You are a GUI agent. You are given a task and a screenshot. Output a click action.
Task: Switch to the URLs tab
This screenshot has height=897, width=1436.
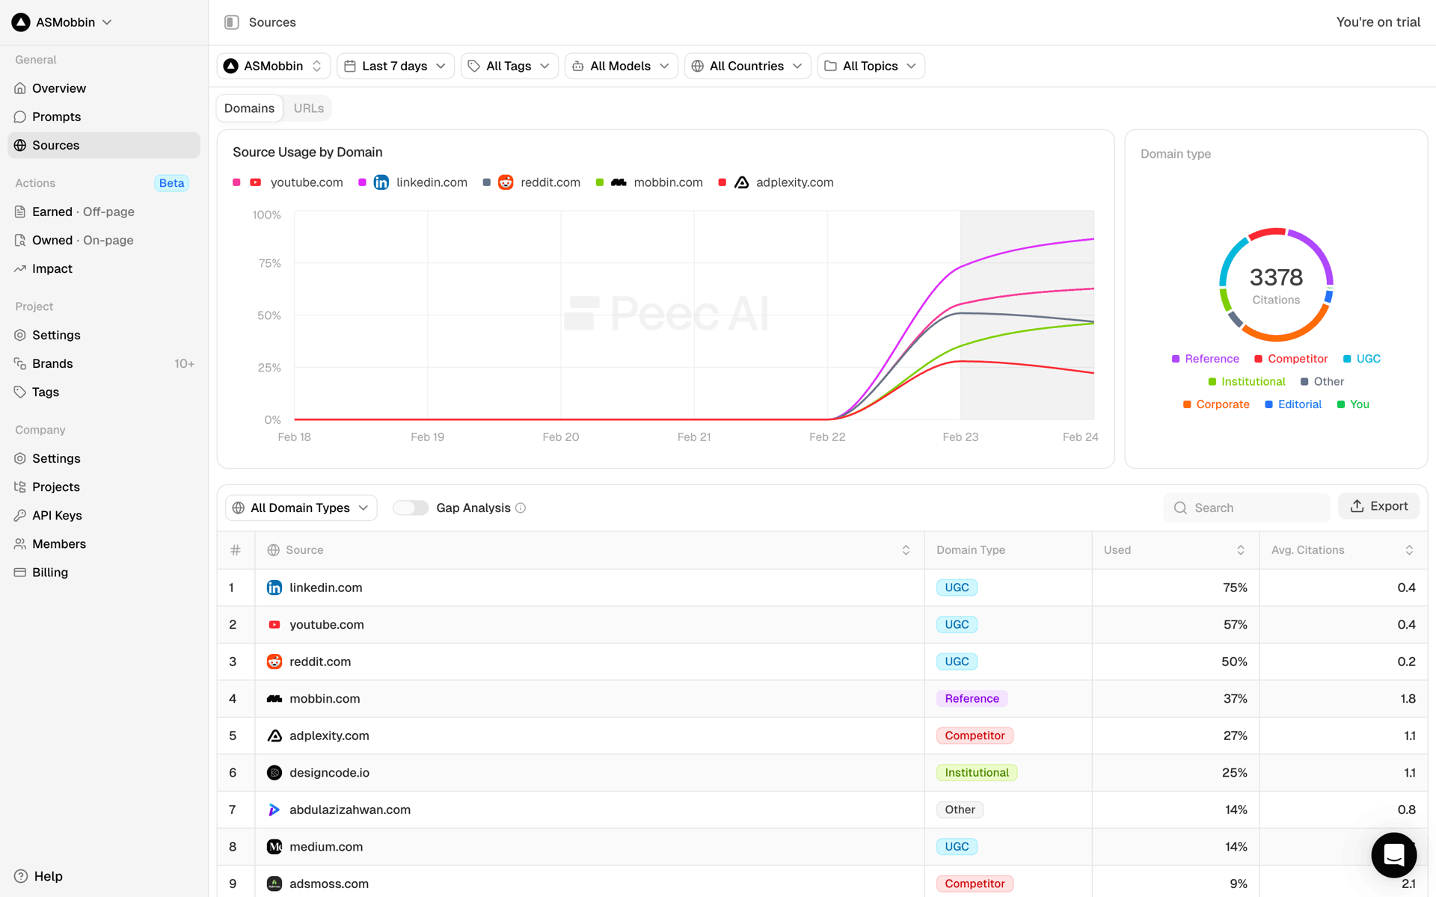click(308, 108)
